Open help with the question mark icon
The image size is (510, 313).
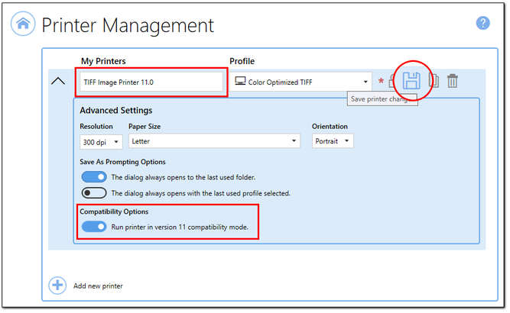pyautogui.click(x=483, y=23)
